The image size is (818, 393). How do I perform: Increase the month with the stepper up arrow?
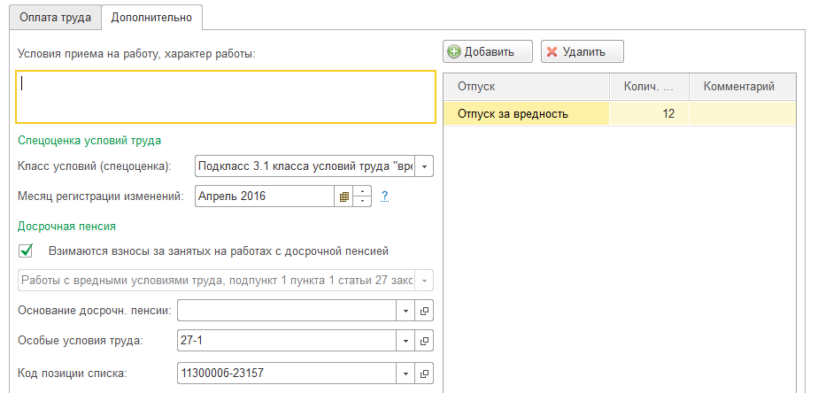point(362,191)
